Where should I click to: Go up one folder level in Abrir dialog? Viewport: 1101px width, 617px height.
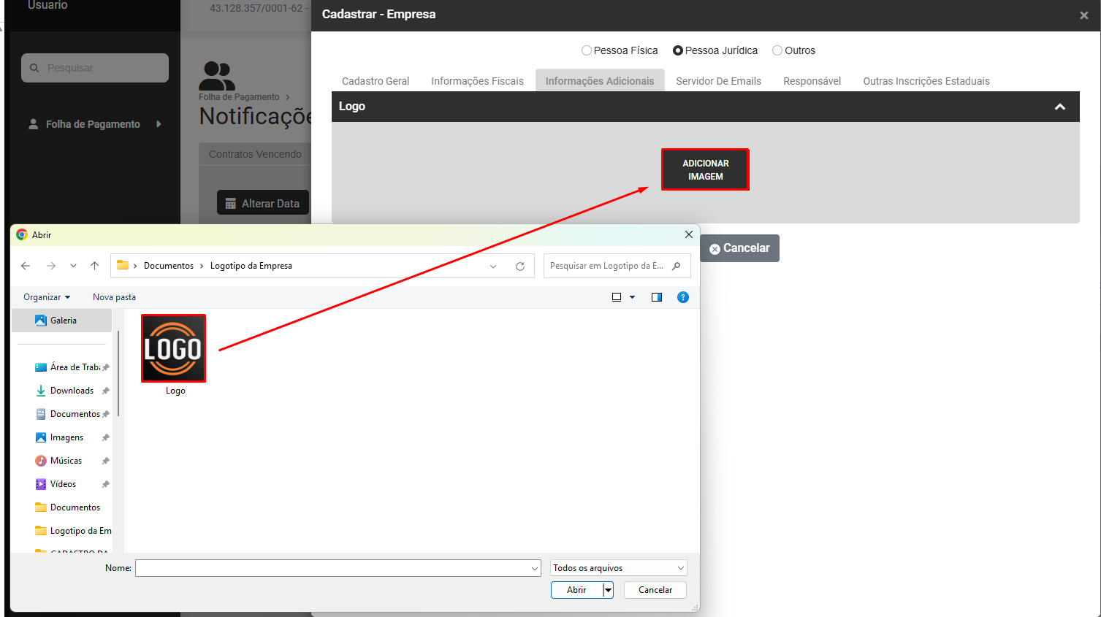coord(94,266)
